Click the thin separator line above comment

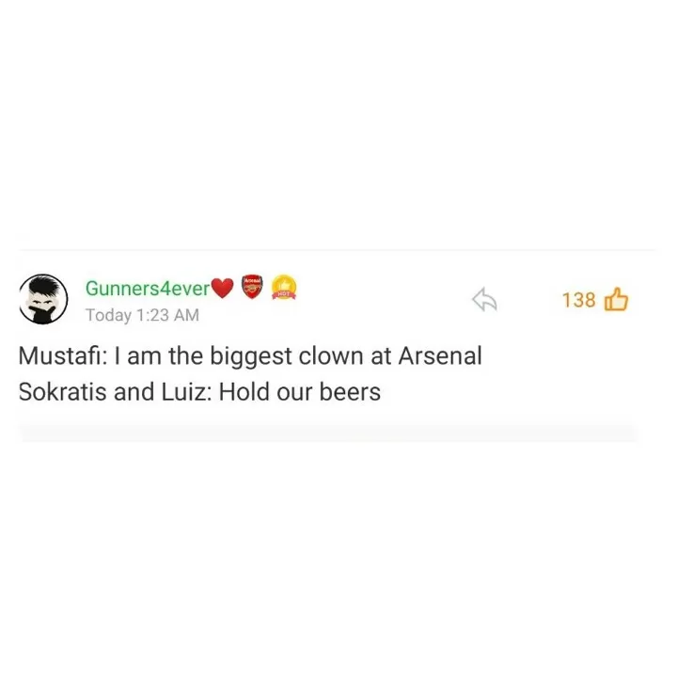(x=337, y=250)
